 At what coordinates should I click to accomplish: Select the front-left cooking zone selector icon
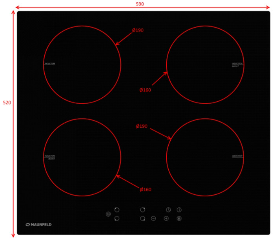(117, 219)
